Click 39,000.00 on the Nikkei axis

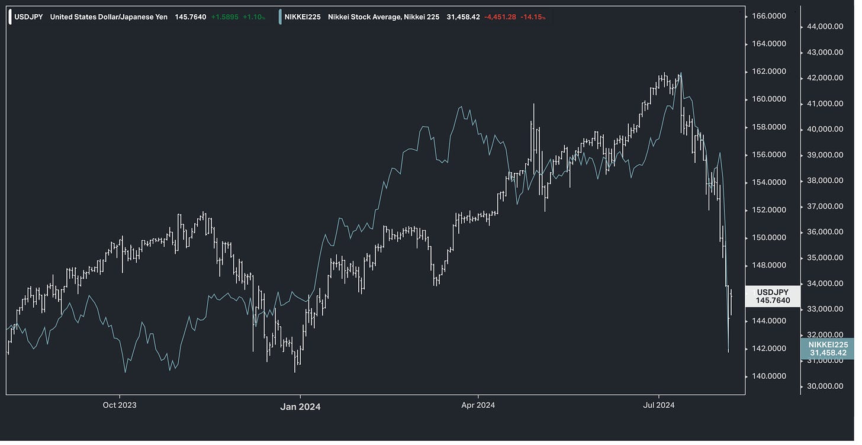825,155
